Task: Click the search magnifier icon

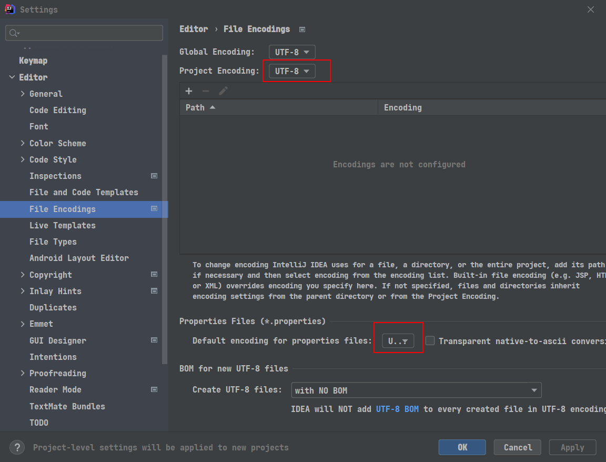Action: tap(14, 33)
